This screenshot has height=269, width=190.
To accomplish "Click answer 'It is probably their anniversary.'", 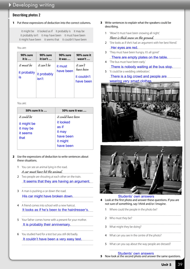I will (x=47, y=224).
